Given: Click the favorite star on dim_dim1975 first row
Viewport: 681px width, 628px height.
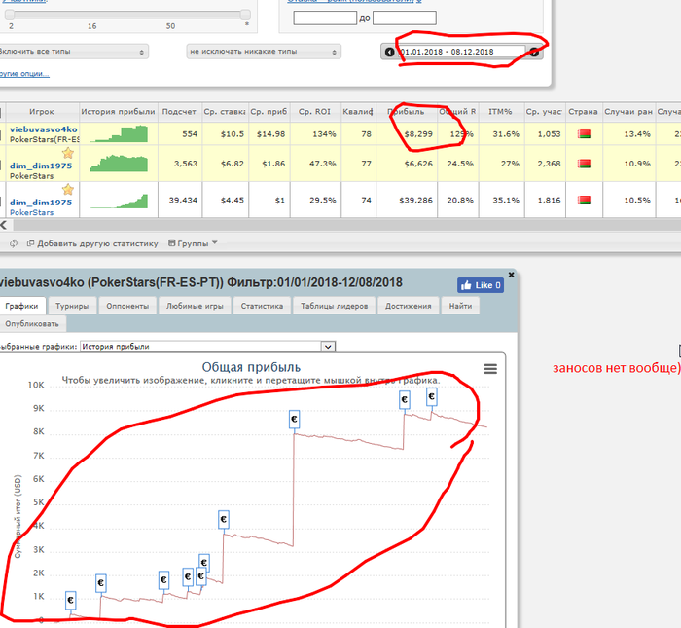Looking at the screenshot, I should pyautogui.click(x=68, y=153).
